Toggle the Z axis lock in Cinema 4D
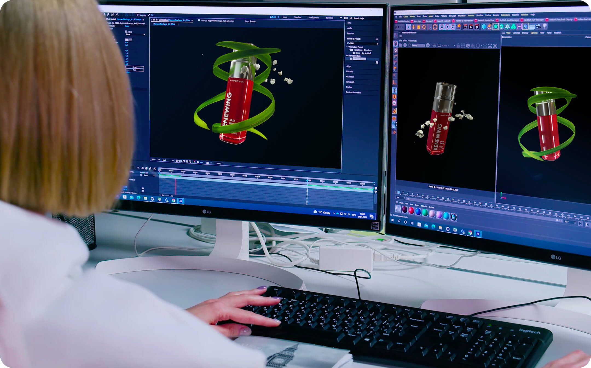 [453, 27]
